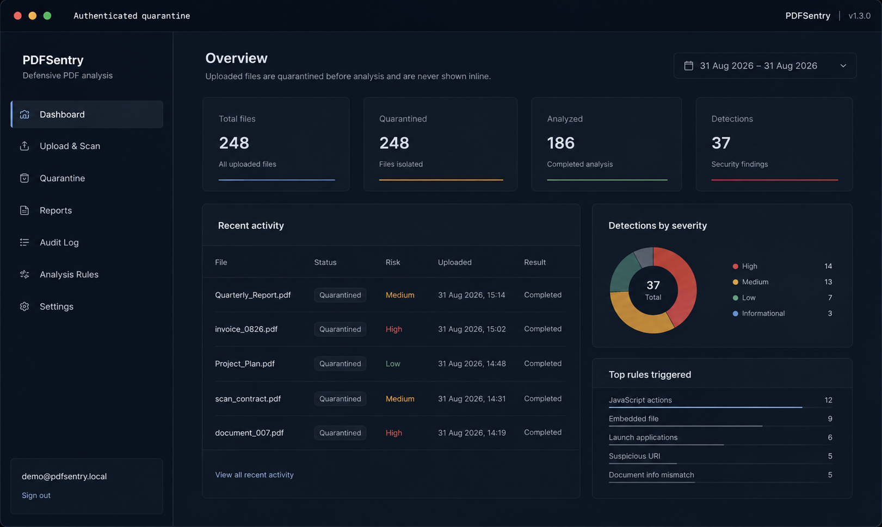Go to the Dashboard menu item
Viewport: 882px width, 527px height.
(87, 115)
